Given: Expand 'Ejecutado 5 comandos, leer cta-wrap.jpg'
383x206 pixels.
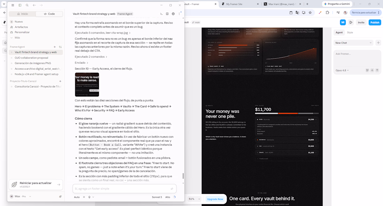Looking at the screenshot, I should 103,33.
